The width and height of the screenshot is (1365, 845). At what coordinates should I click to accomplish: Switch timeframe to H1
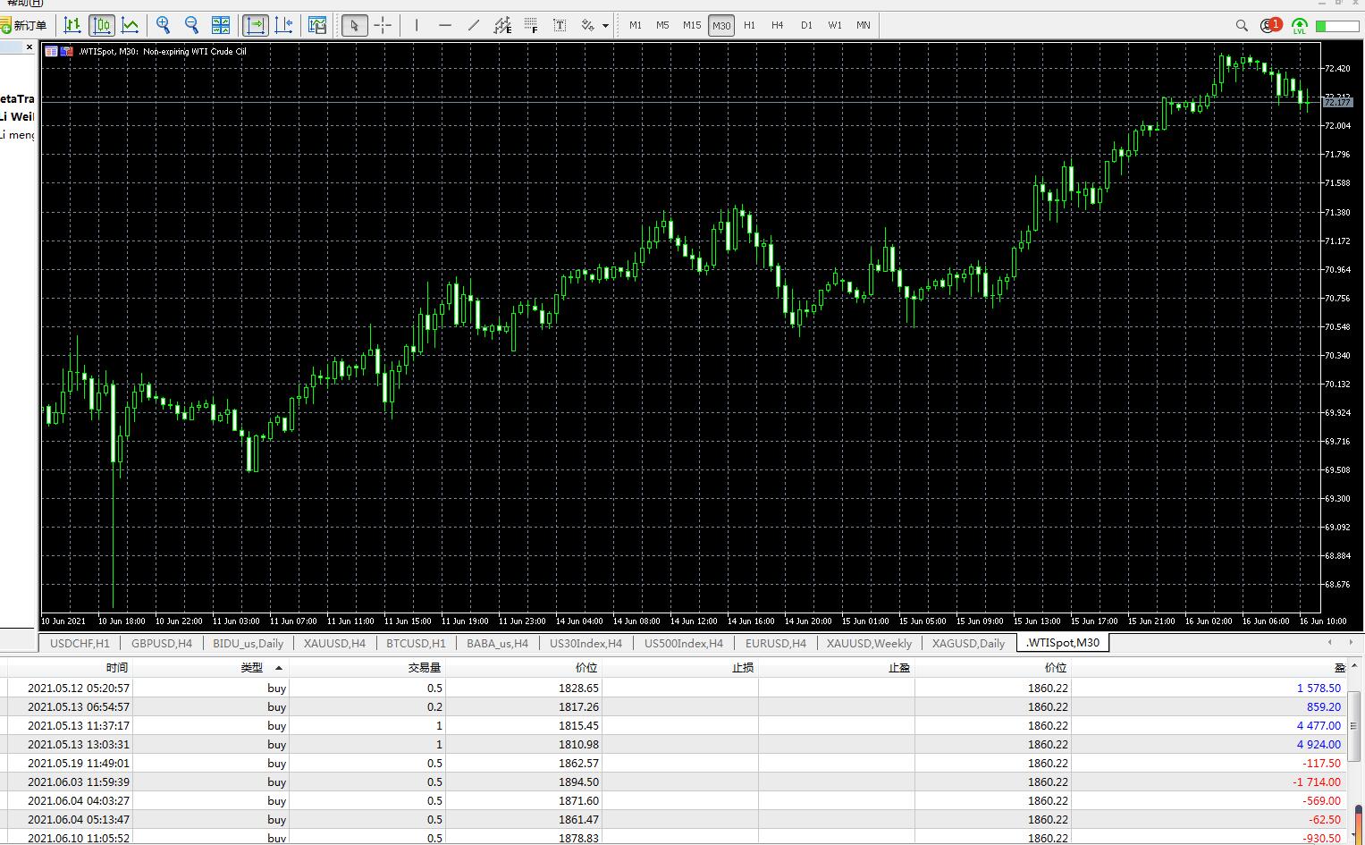pos(749,25)
